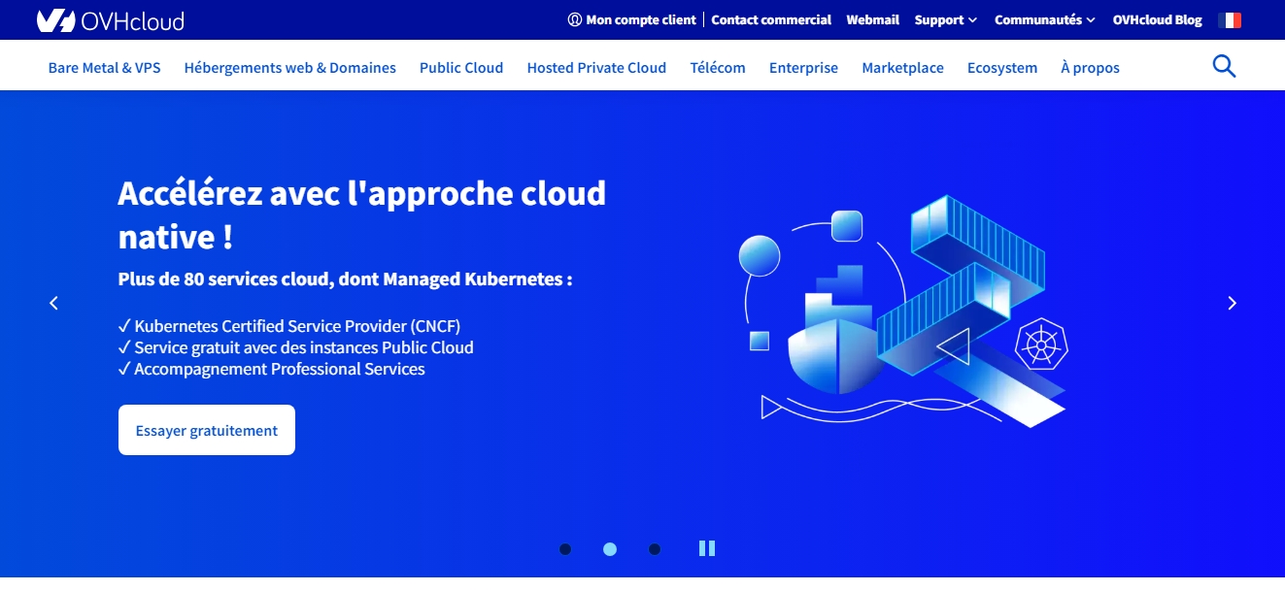Viewport: 1285px width, 591px height.
Task: Open the Ecosystem menu
Action: point(1002,68)
